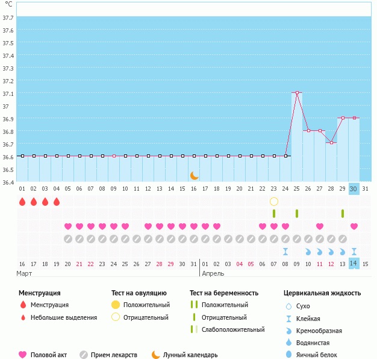The width and height of the screenshot is (377, 359).
Task: Click the heart icon on cycle day 05
Action: [68, 226]
